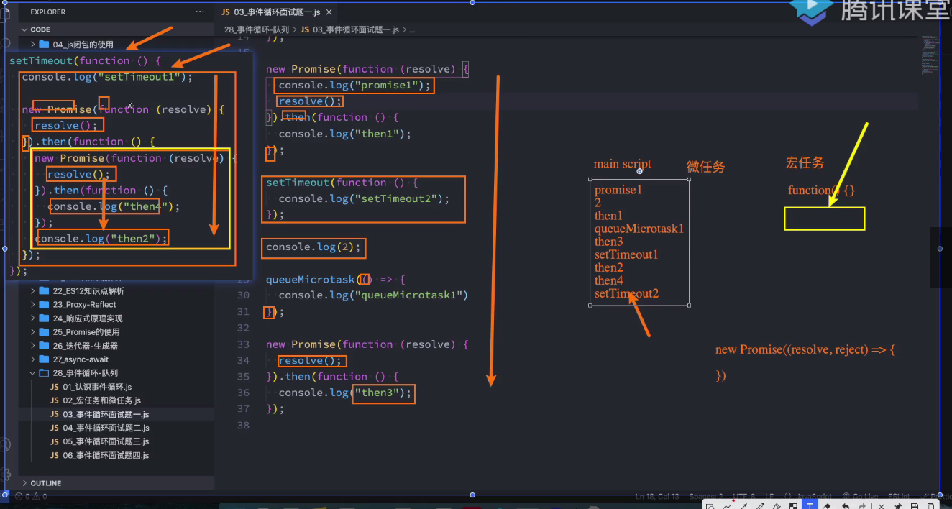Expand the 25_Promise的使用 folder
The width and height of the screenshot is (952, 509).
(x=86, y=332)
